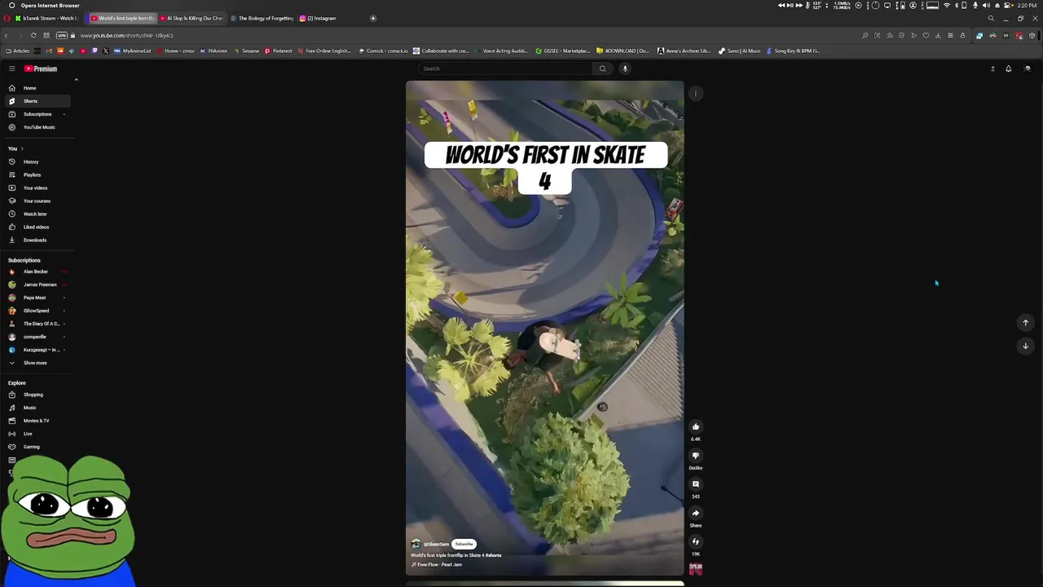This screenshot has height=587, width=1043.
Task: Go back in browser history
Action: click(7, 35)
